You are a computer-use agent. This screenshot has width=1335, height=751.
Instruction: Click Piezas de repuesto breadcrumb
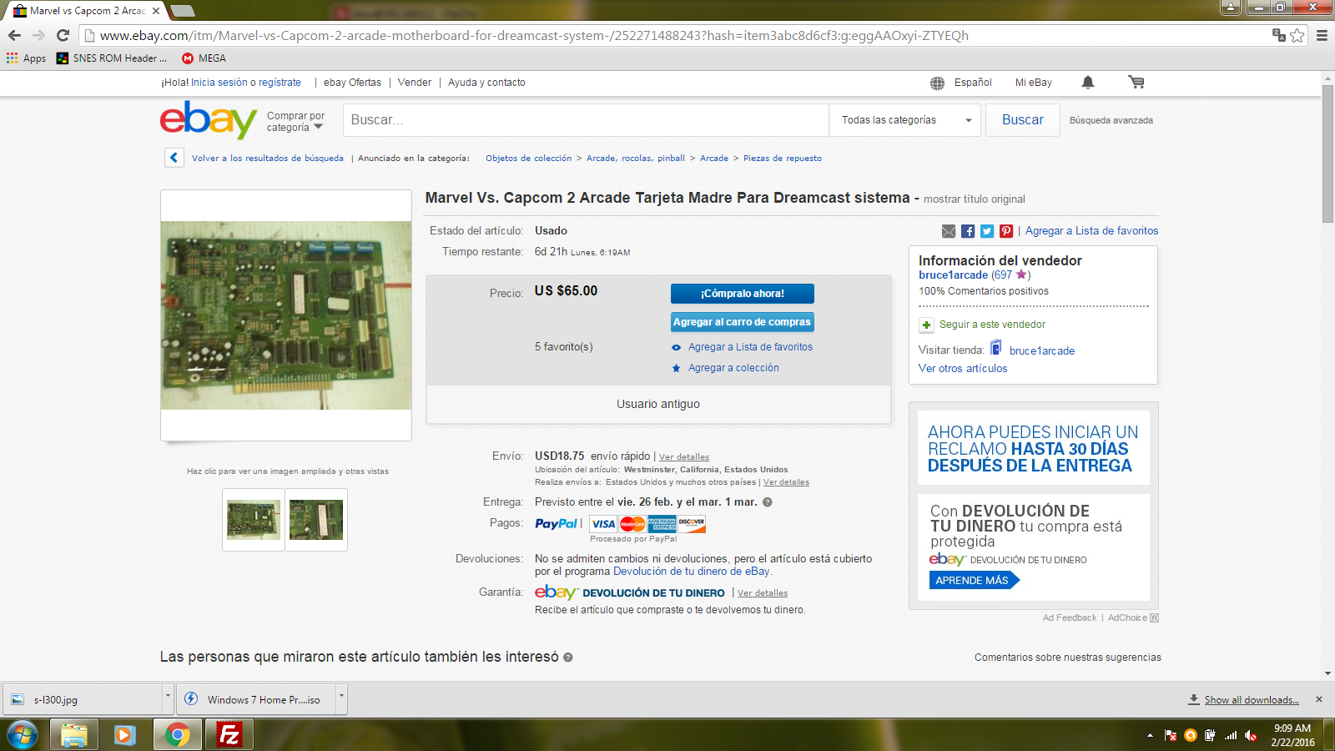coord(783,159)
